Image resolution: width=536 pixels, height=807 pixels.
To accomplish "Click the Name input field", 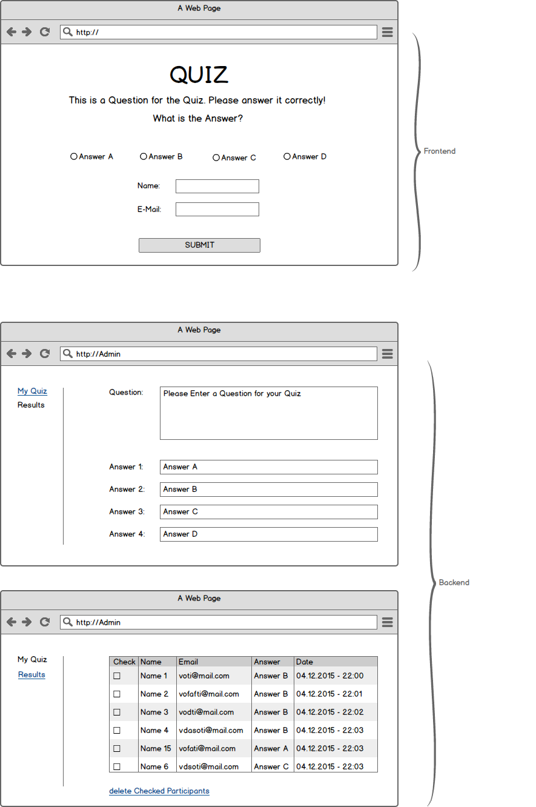I will click(x=217, y=186).
